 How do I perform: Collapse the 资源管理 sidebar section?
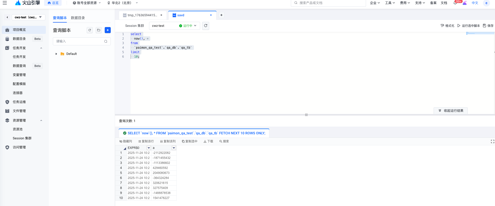point(41,121)
